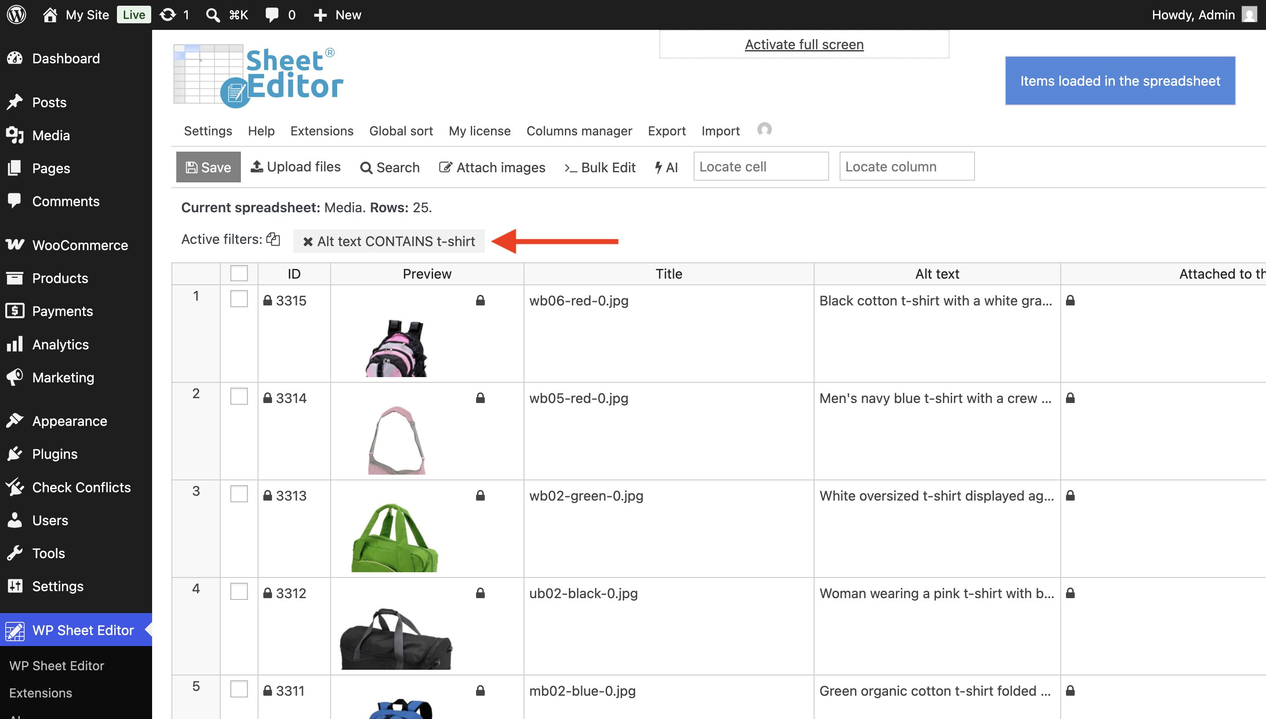Screen dimensions: 1266x719
Task: Toggle the select-all header checkbox
Action: 239,273
